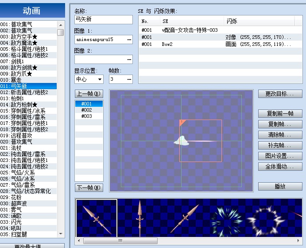Select animation 016:穿刺属性/雷系

tap(28, 117)
